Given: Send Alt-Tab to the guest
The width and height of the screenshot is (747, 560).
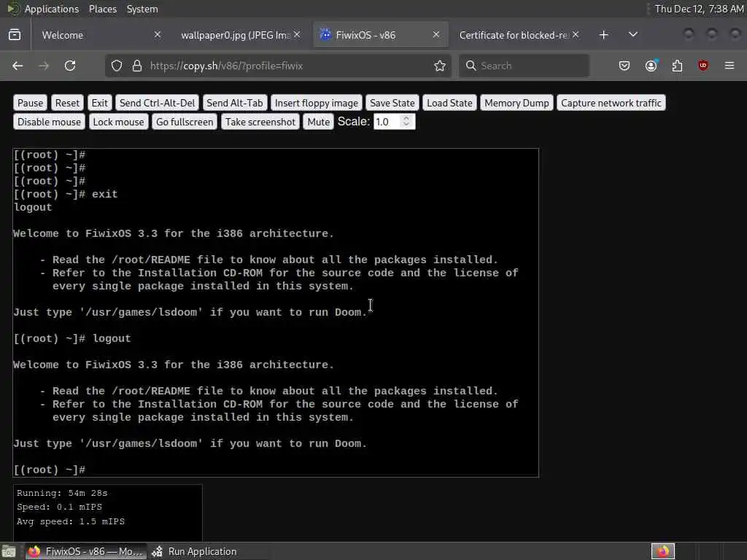Looking at the screenshot, I should point(234,103).
